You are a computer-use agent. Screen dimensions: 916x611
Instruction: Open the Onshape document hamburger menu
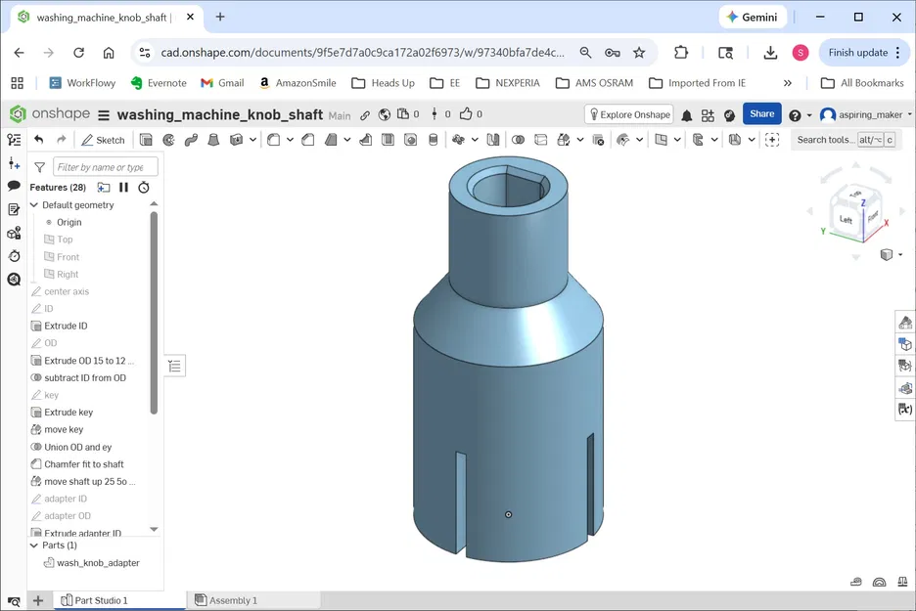103,114
